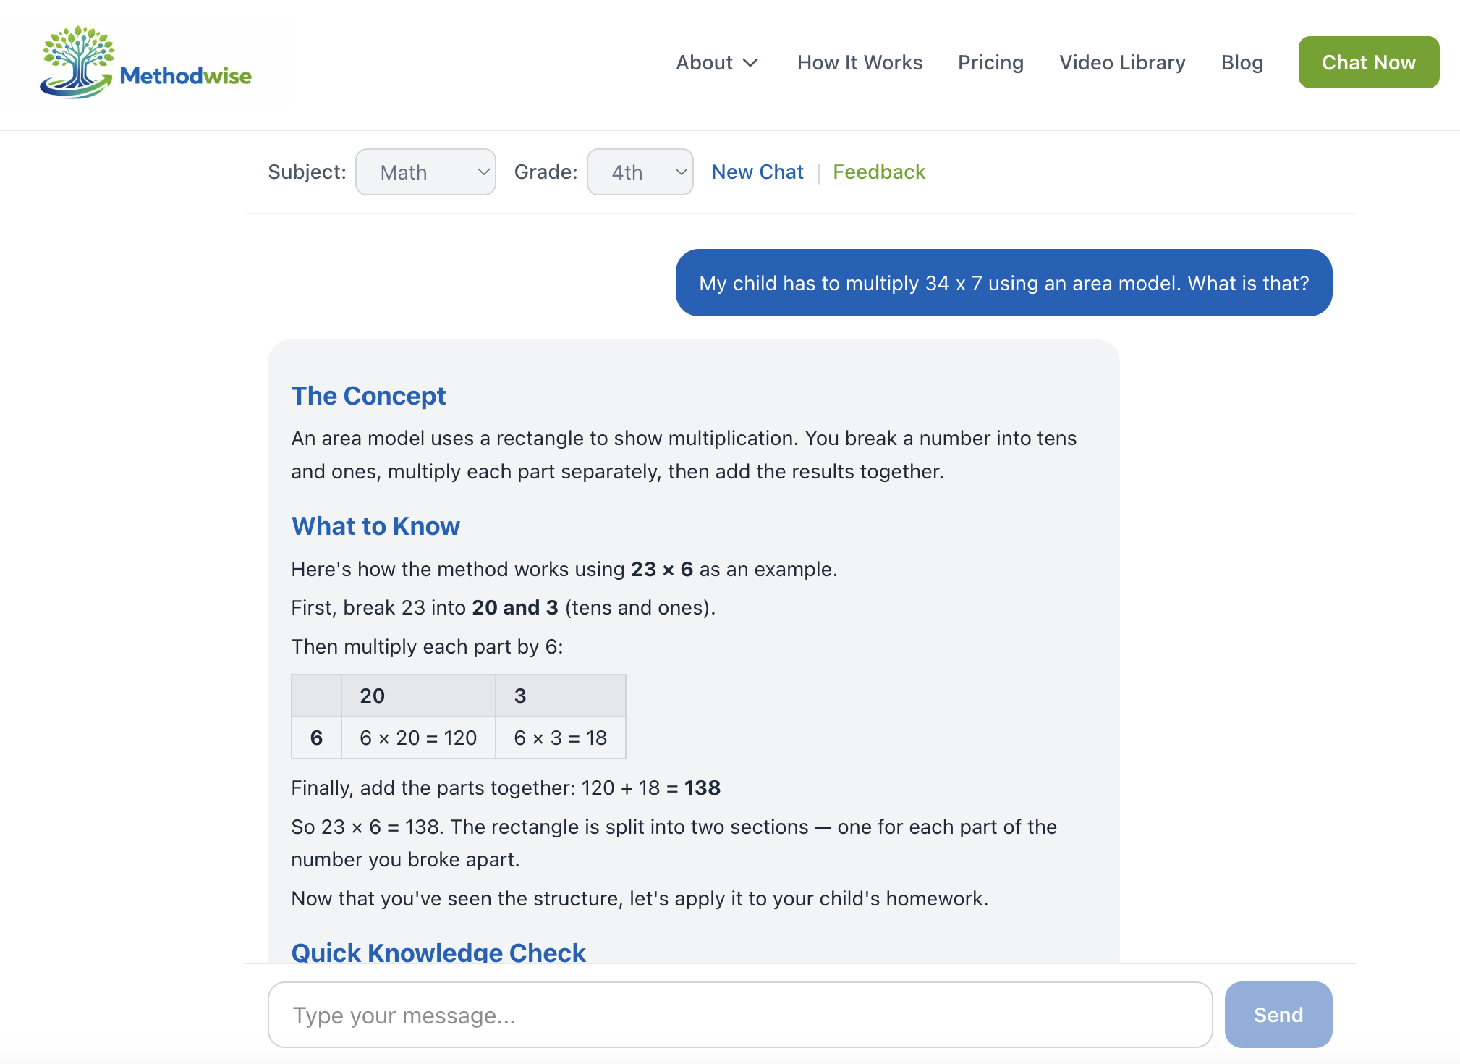Open the Pricing page

(x=990, y=63)
